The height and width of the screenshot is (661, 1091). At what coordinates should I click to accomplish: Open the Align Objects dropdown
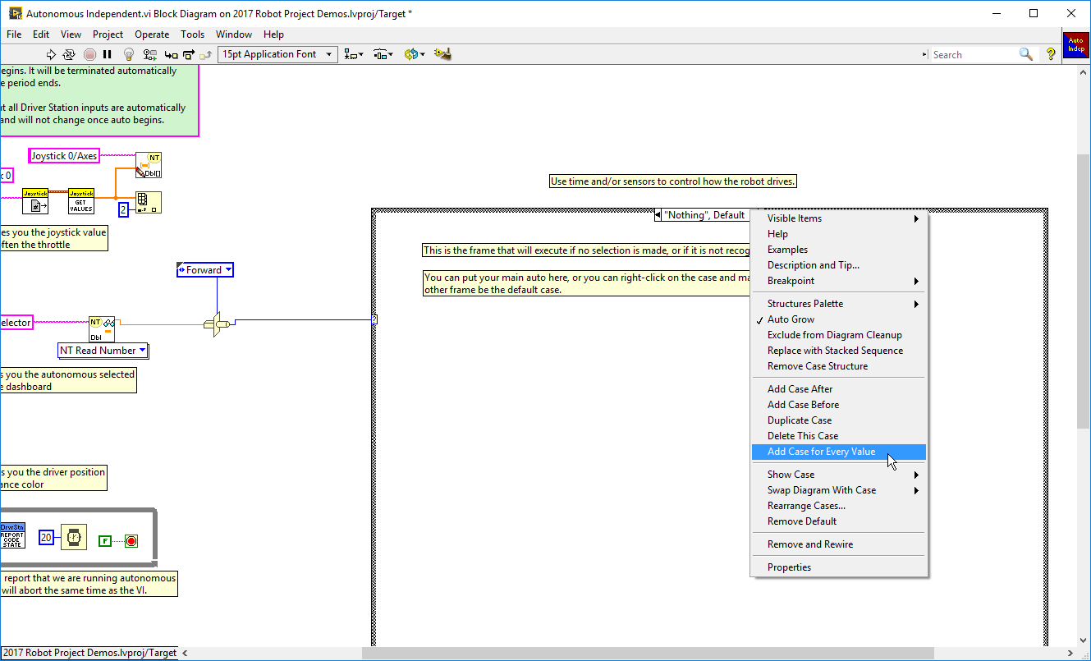354,54
